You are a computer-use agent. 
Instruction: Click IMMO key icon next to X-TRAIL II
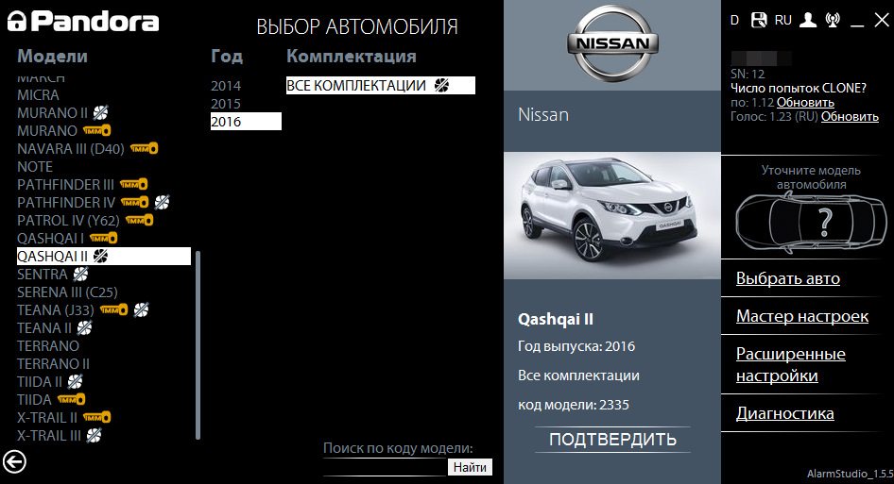click(97, 417)
